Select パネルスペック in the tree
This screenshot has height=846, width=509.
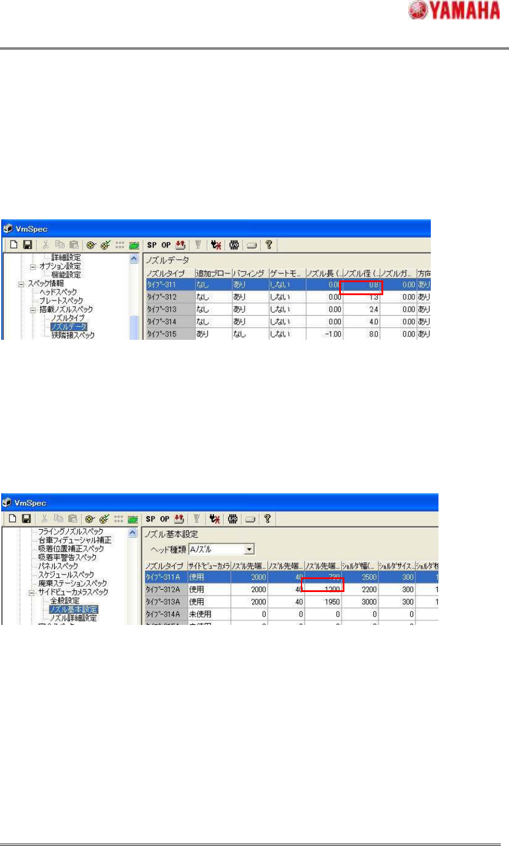click(59, 566)
